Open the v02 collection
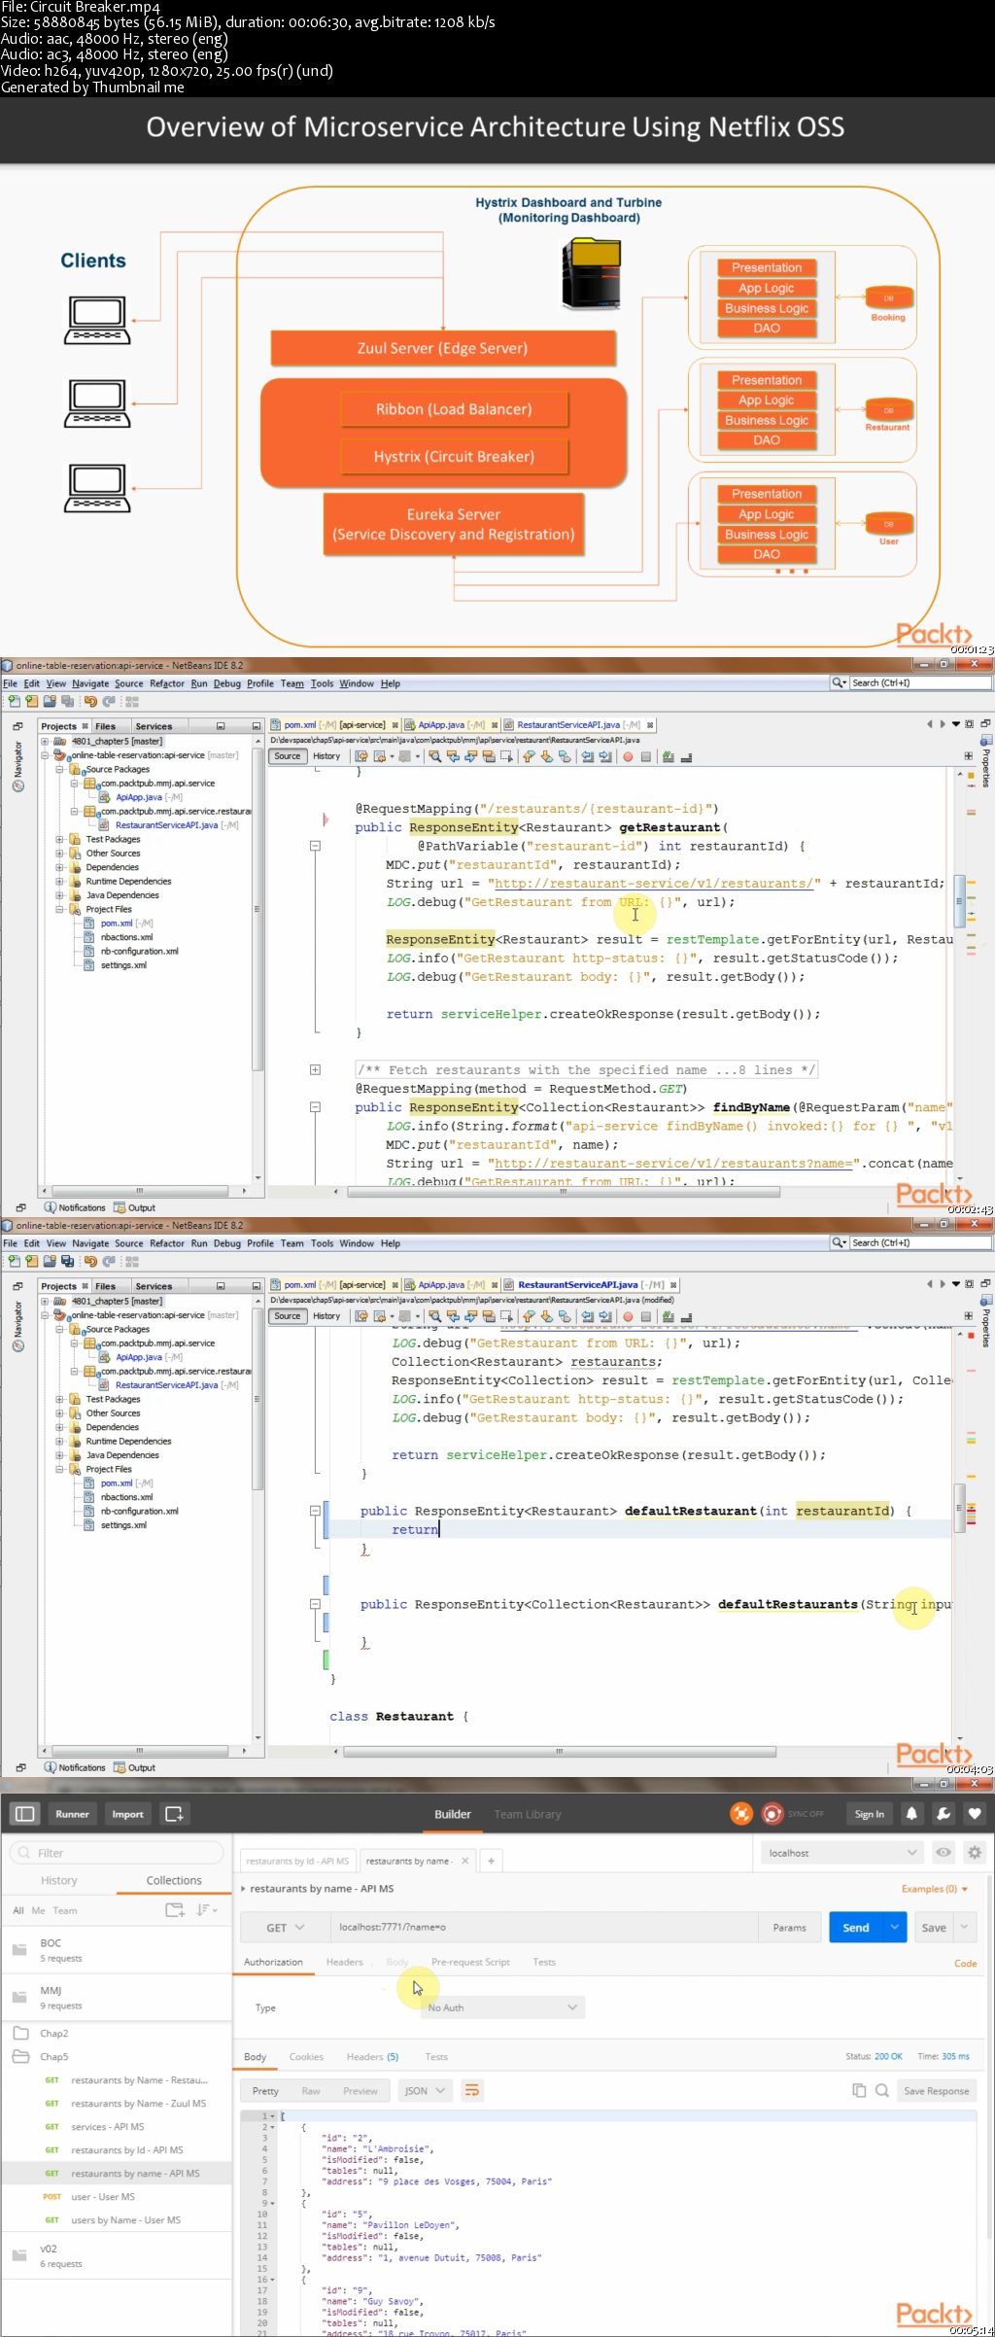This screenshot has height=2337, width=995. coord(117,2255)
